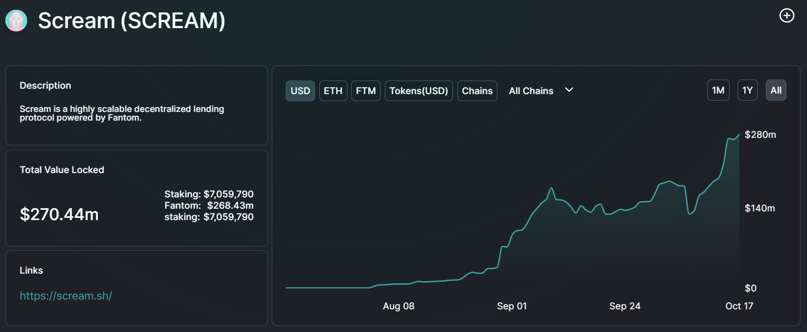Click the $270.44m total value figure
The width and height of the screenshot is (807, 332).
(60, 214)
